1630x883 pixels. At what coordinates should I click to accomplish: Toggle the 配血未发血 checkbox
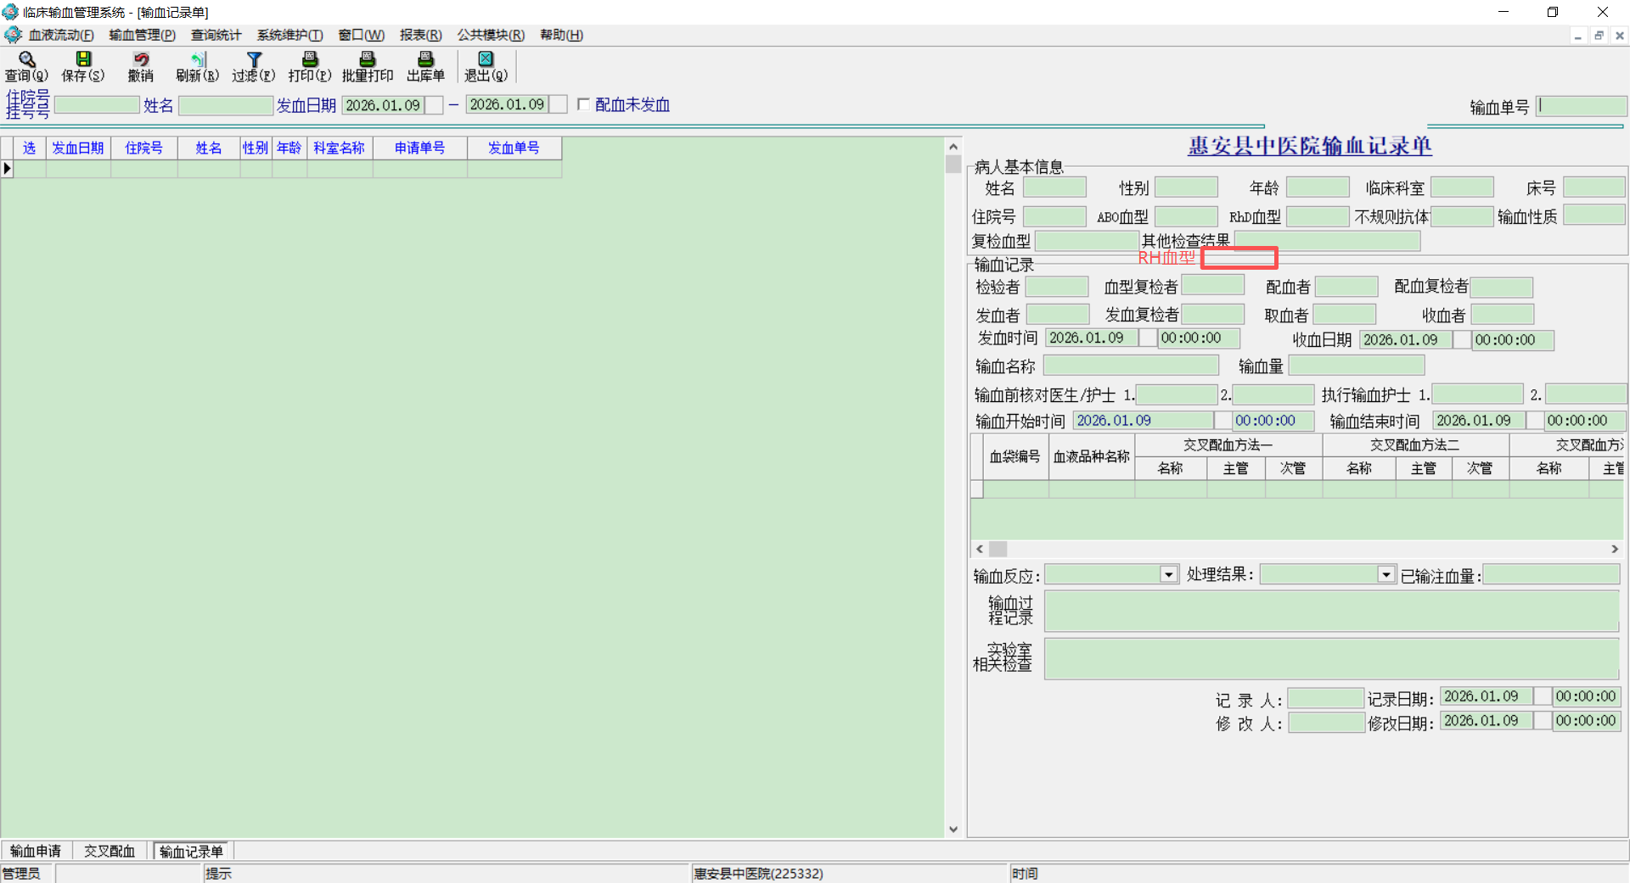click(x=583, y=104)
